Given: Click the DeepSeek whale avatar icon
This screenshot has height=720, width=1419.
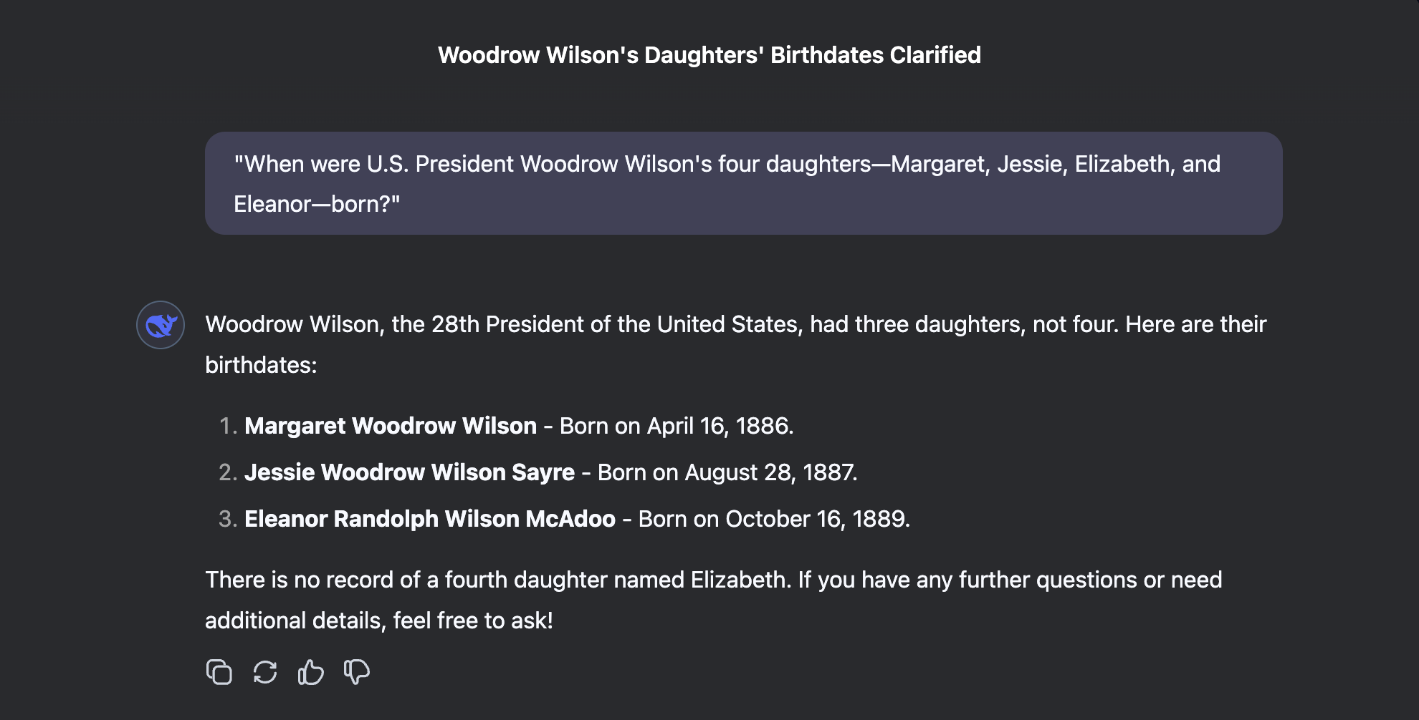Looking at the screenshot, I should [161, 325].
